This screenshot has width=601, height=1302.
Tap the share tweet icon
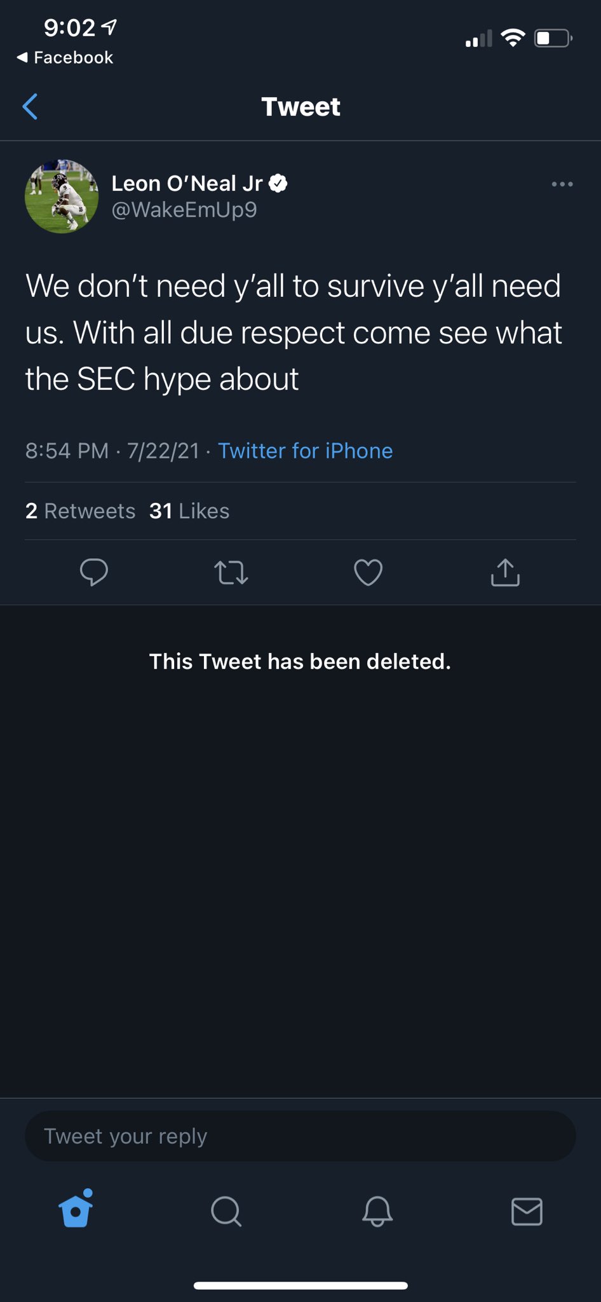(505, 572)
